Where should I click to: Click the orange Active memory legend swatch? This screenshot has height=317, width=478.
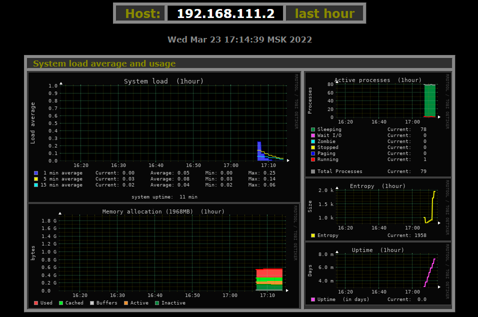click(x=126, y=303)
